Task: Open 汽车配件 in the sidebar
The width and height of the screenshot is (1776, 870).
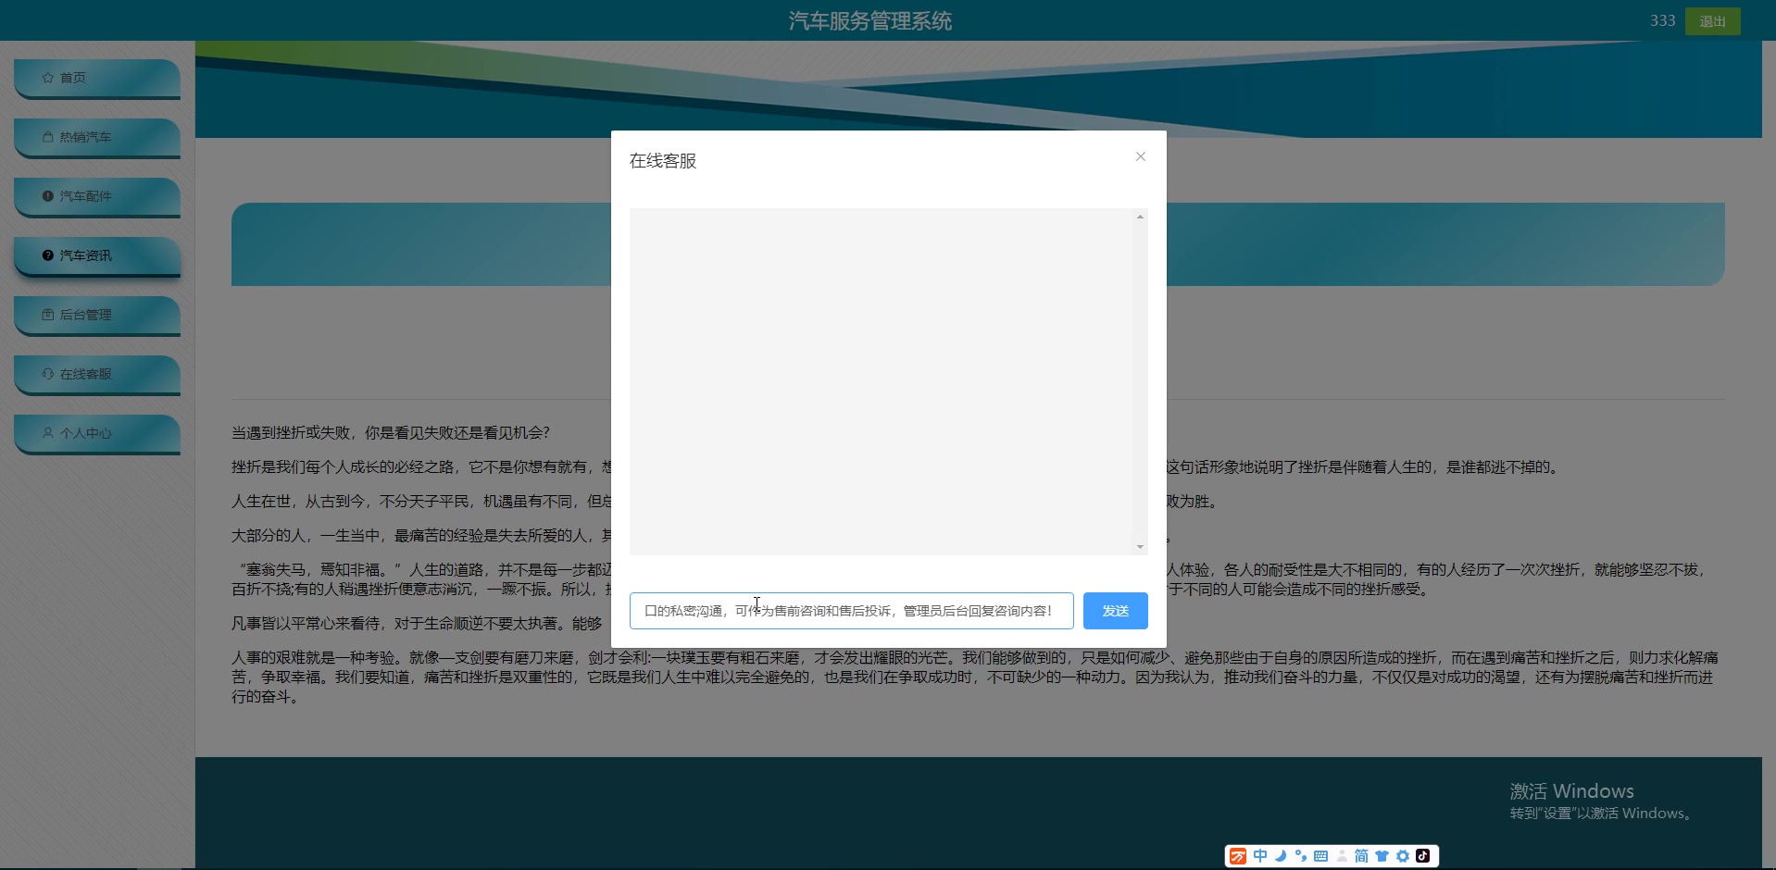Action: 97,196
